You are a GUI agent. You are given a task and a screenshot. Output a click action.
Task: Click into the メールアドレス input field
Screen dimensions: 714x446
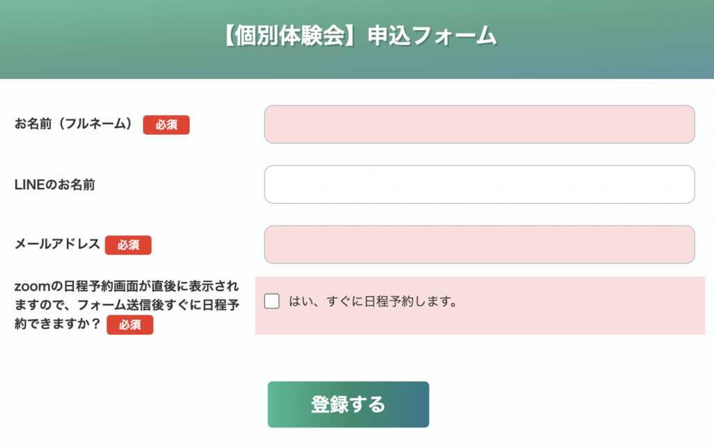point(479,244)
